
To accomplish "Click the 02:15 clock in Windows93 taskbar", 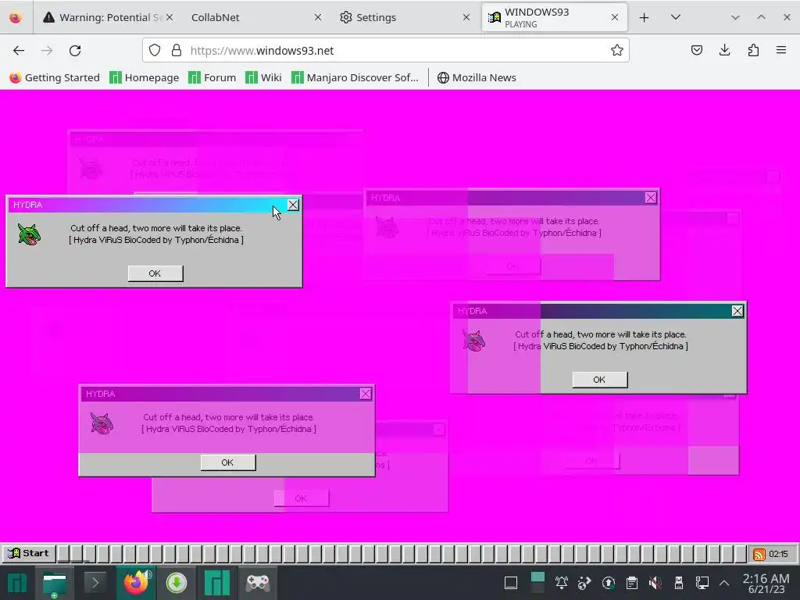I will [778, 554].
